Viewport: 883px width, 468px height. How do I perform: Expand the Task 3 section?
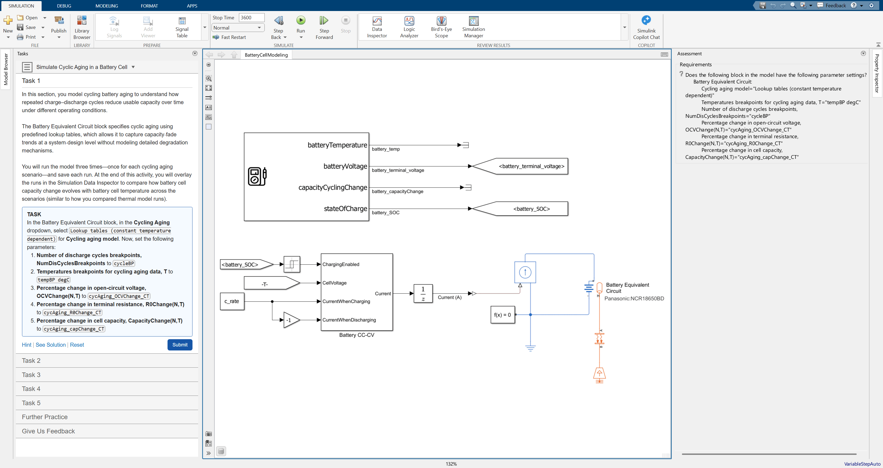click(x=107, y=374)
